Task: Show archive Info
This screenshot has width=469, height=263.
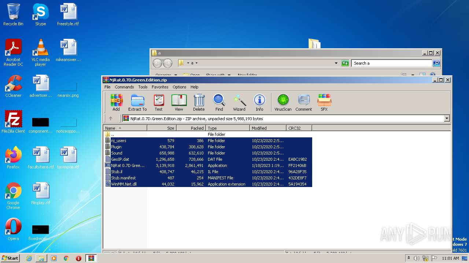Action: pyautogui.click(x=259, y=102)
